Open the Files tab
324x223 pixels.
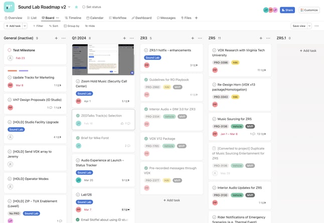(x=186, y=18)
